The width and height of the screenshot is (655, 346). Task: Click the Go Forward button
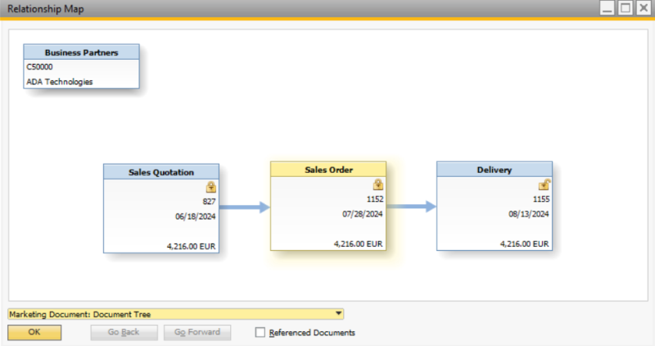click(197, 333)
